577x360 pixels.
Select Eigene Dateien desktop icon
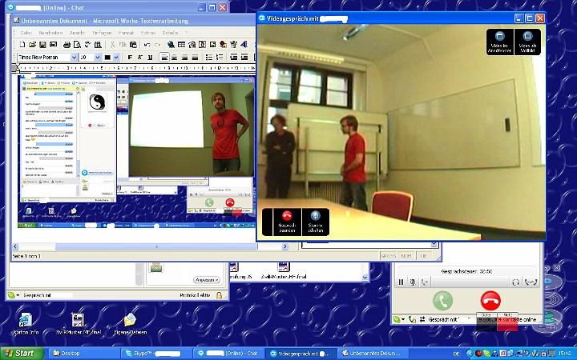coord(131,324)
